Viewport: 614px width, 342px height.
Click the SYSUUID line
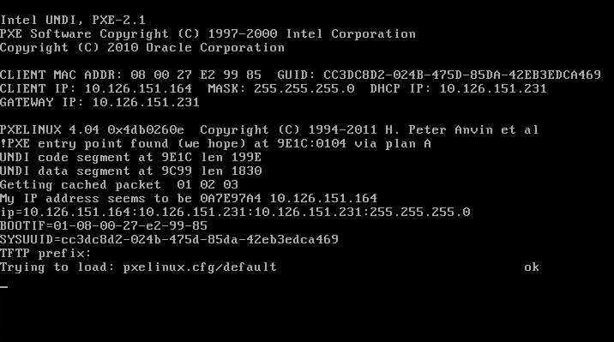(x=169, y=239)
